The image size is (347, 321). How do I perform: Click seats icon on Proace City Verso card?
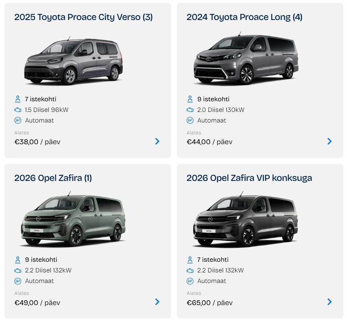coord(18,99)
